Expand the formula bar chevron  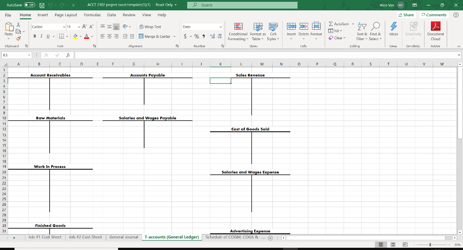coord(459,55)
